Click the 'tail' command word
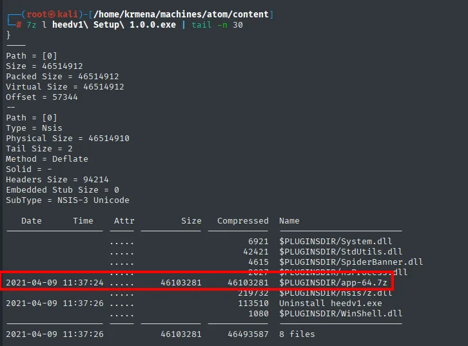This screenshot has height=346, width=468. 202,24
